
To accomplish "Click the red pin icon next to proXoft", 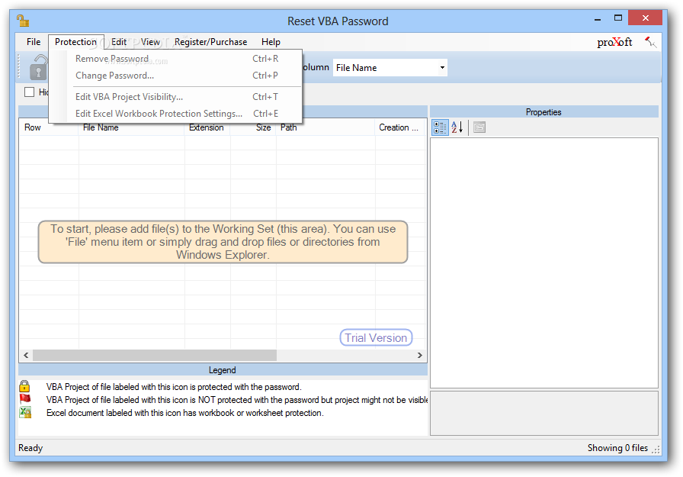I will click(x=651, y=42).
